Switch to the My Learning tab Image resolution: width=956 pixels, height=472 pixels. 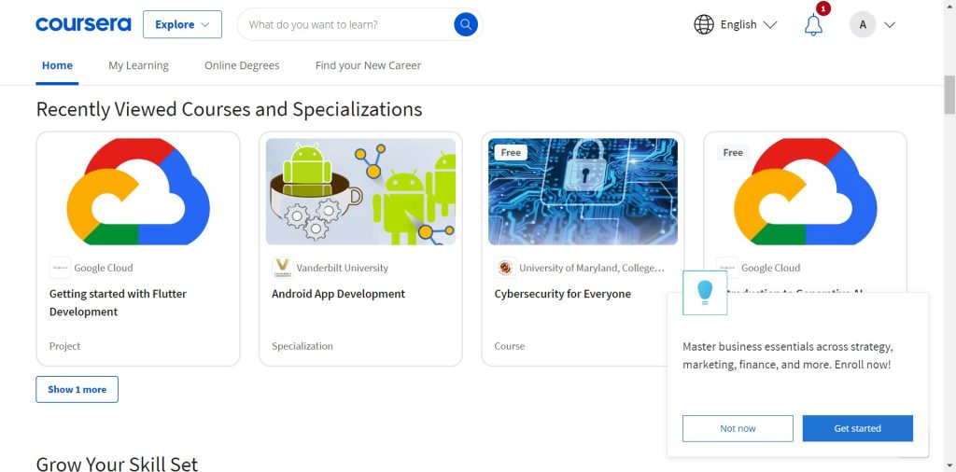138,65
